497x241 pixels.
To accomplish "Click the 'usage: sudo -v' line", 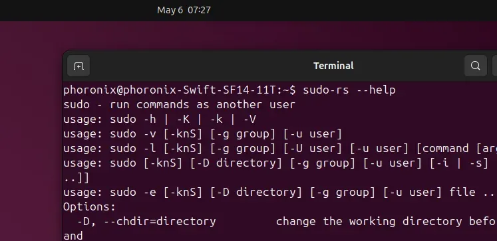I will coord(202,134).
